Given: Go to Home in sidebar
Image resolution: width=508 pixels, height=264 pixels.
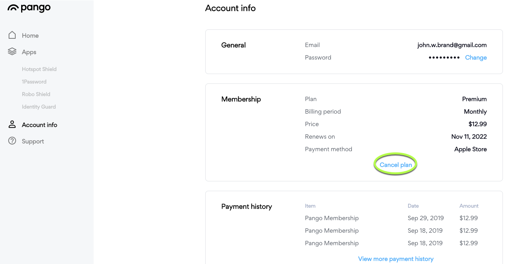Looking at the screenshot, I should point(30,36).
